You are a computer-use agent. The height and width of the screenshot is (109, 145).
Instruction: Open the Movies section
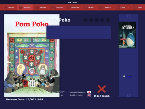pos(25,8)
